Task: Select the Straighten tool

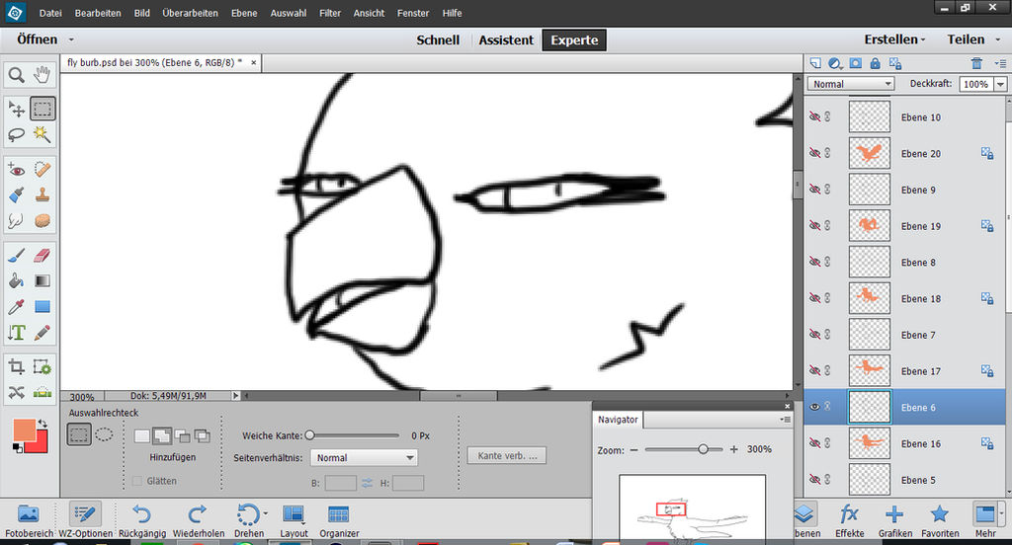Action: click(42, 392)
